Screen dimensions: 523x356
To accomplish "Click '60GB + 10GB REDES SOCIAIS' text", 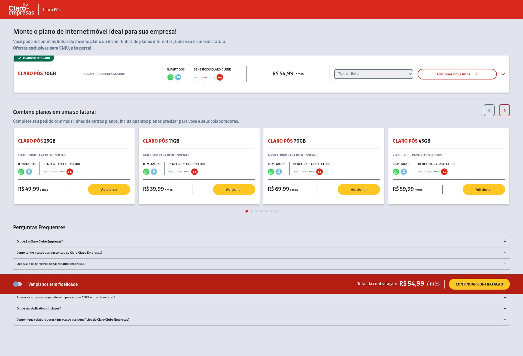I will pyautogui.click(x=104, y=74).
